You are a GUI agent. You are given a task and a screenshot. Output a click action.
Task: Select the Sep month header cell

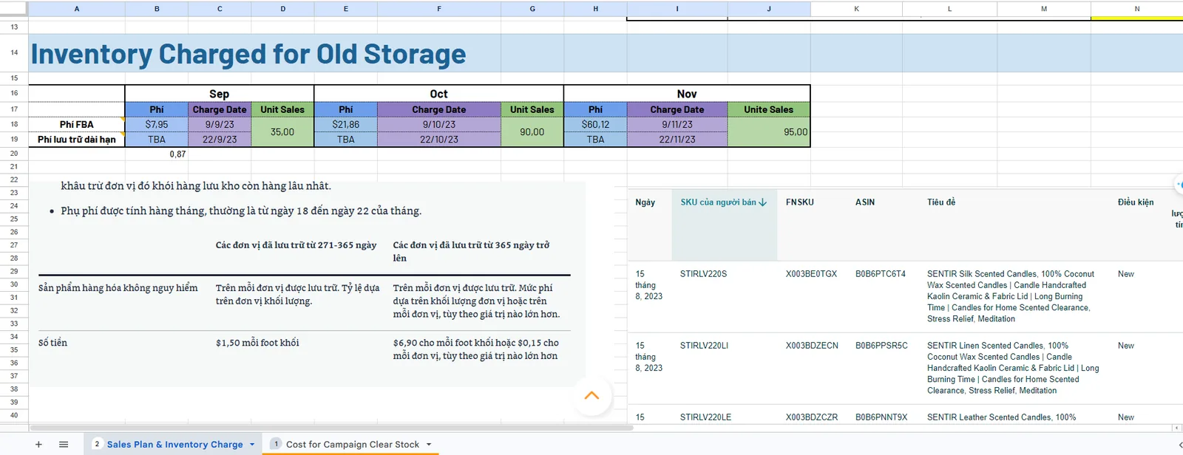(x=220, y=94)
